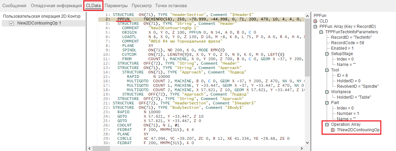Switch to Отладочная информация tab
Viewport: 396px width, 151px height.
coord(56,6)
